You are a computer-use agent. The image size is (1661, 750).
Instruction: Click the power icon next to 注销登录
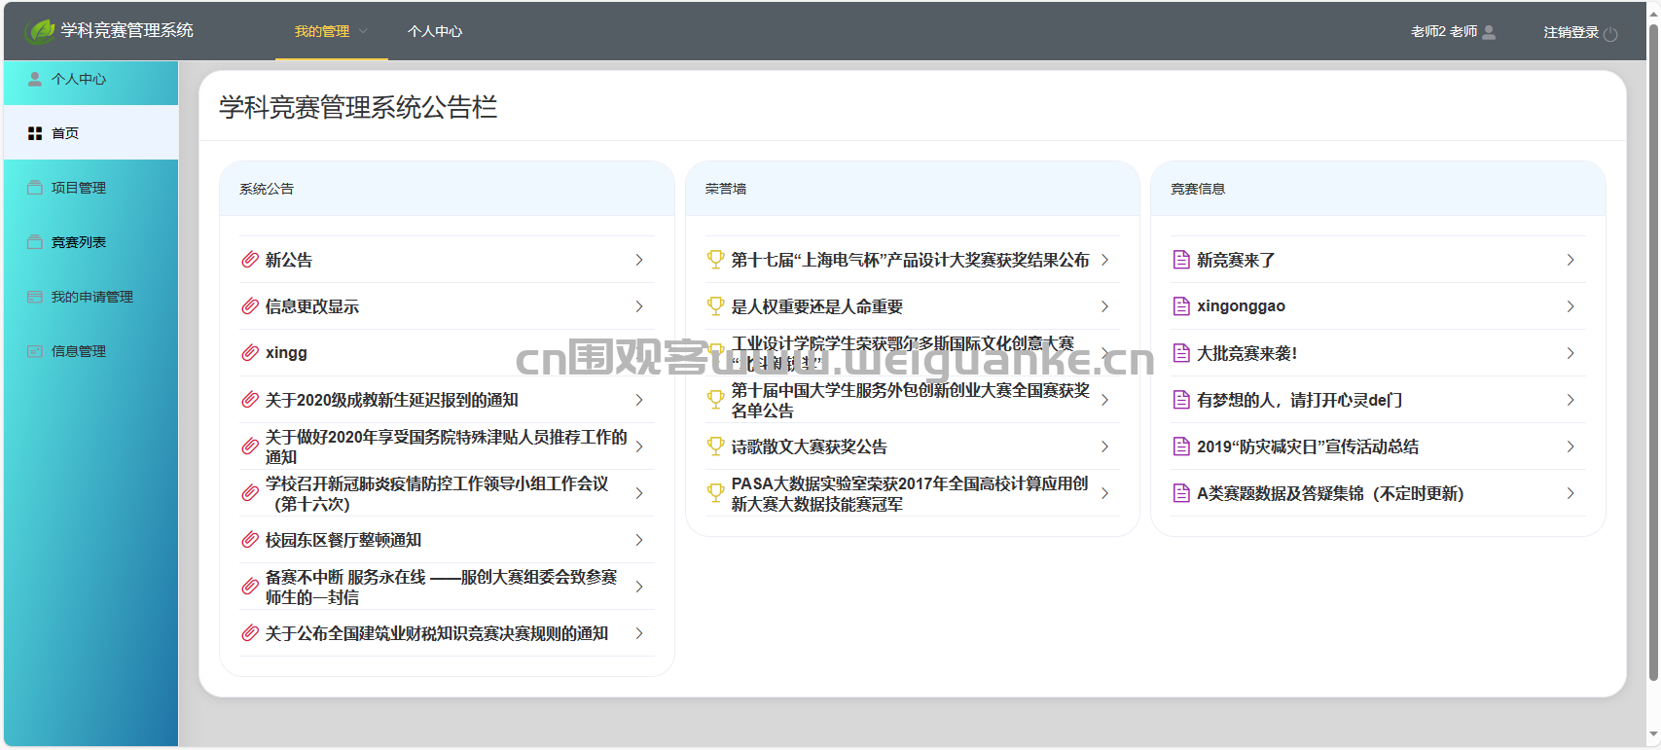tap(1610, 33)
